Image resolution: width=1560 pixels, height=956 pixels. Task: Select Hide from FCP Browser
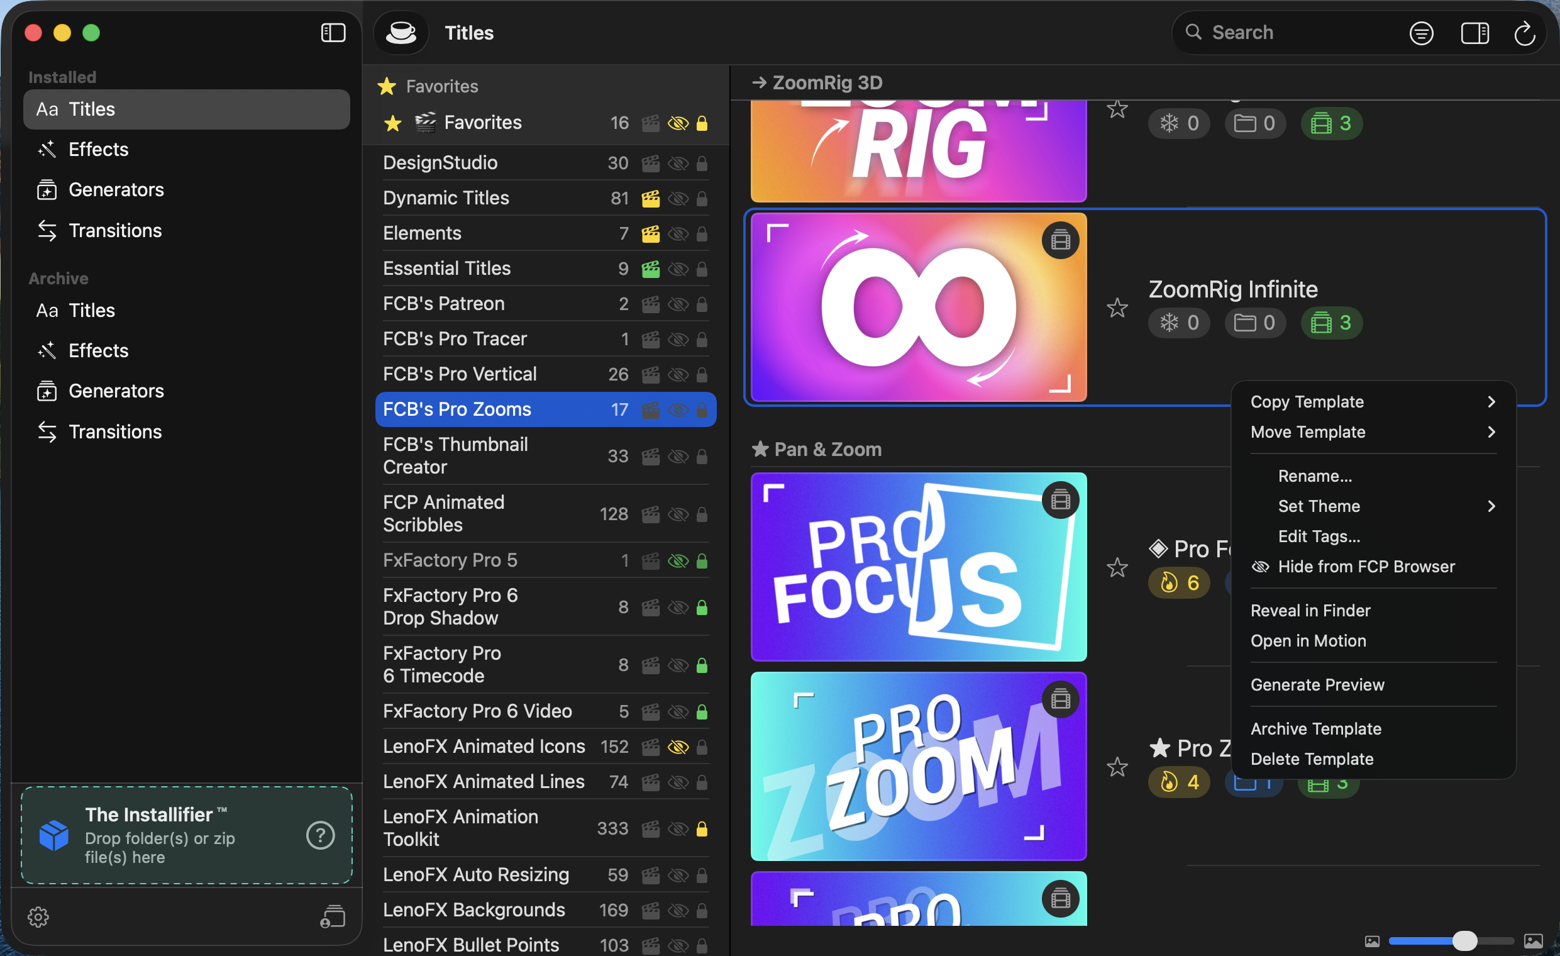tap(1366, 567)
